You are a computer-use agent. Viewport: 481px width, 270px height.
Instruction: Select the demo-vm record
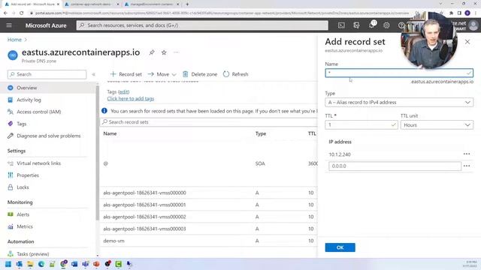(113, 241)
